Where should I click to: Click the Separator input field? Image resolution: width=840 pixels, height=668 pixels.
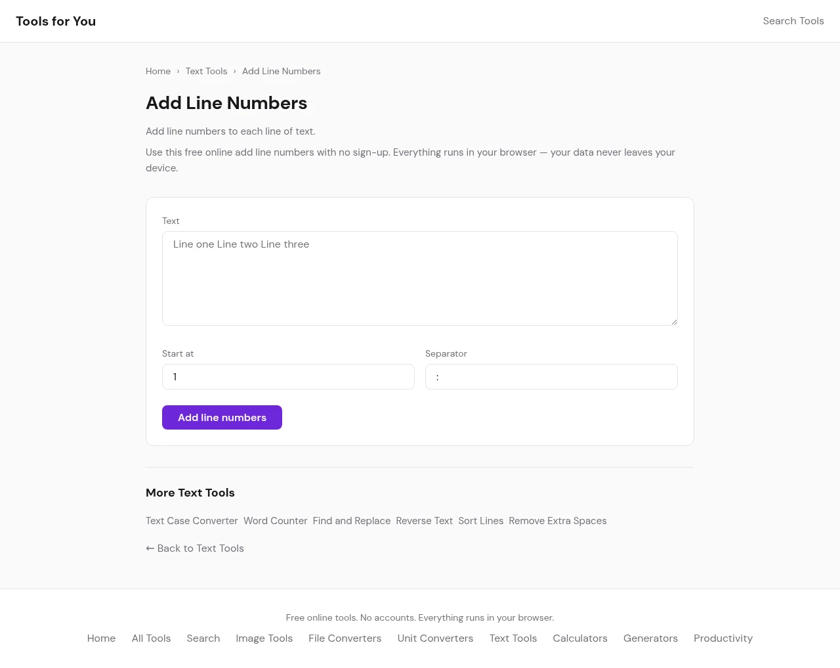(x=551, y=377)
